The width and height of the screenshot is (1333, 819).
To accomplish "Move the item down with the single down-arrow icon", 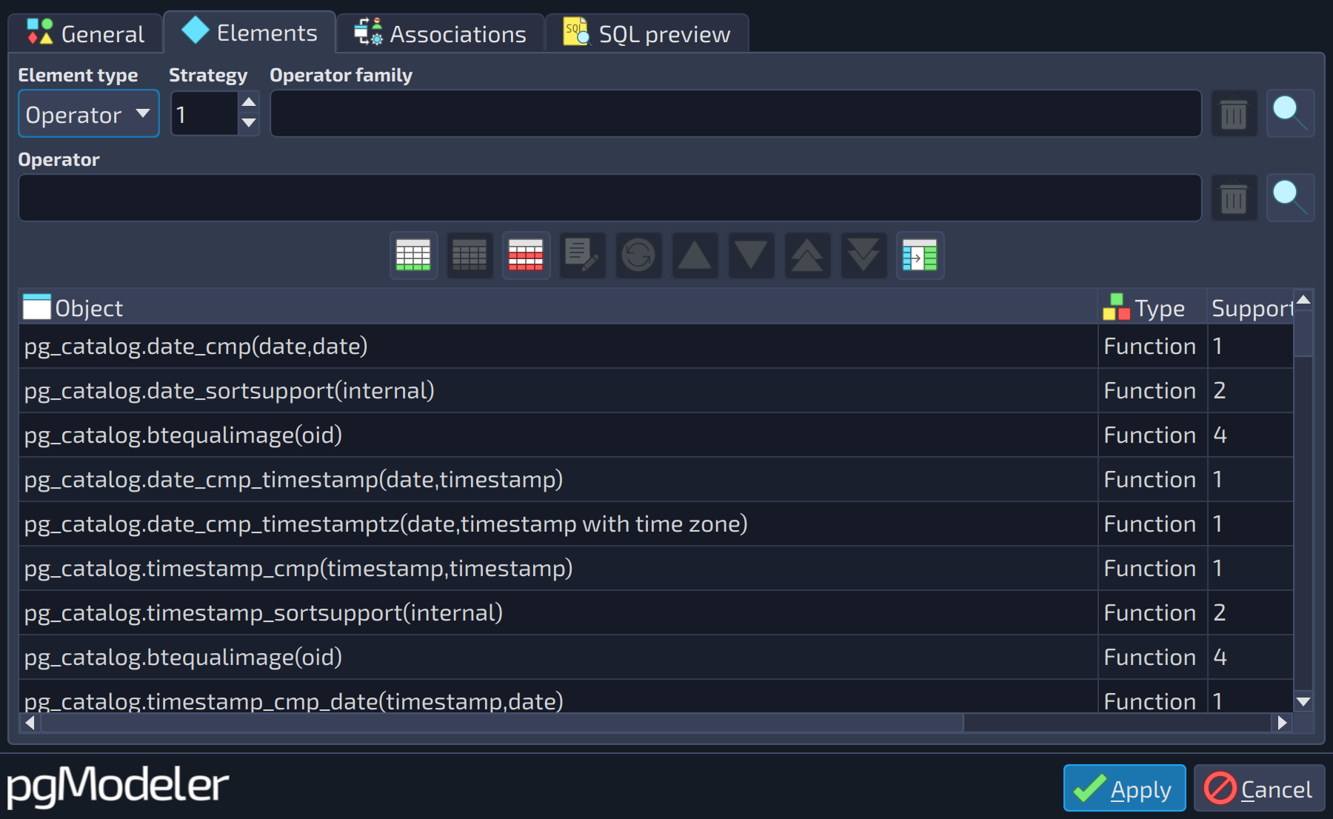I will [751, 255].
